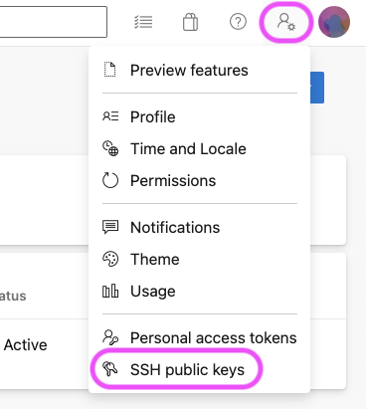Click the search input box
This screenshot has height=409, width=366.
[x=53, y=22]
